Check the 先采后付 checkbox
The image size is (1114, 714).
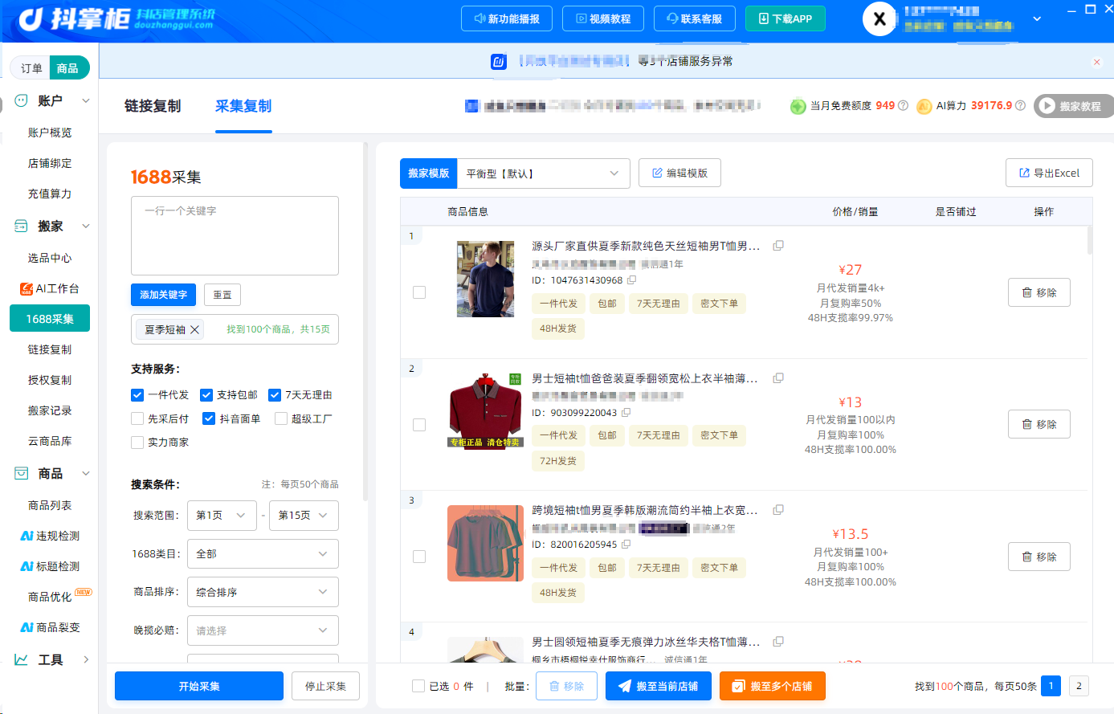tap(137, 418)
